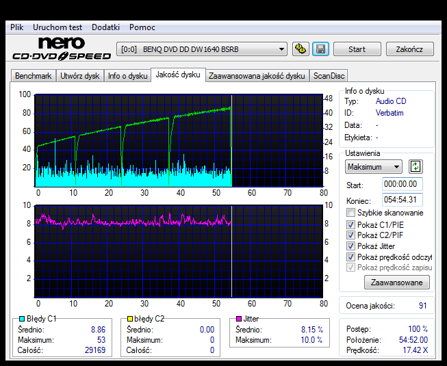Viewport: 447px width, 366px height.
Task: Click the Prędkość value 17.42 X
Action: pyautogui.click(x=415, y=350)
